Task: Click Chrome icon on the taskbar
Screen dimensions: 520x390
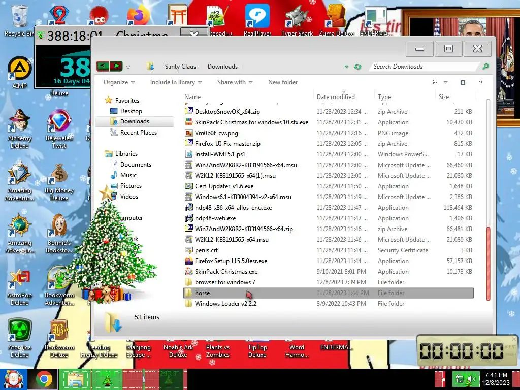Action: pos(44,379)
